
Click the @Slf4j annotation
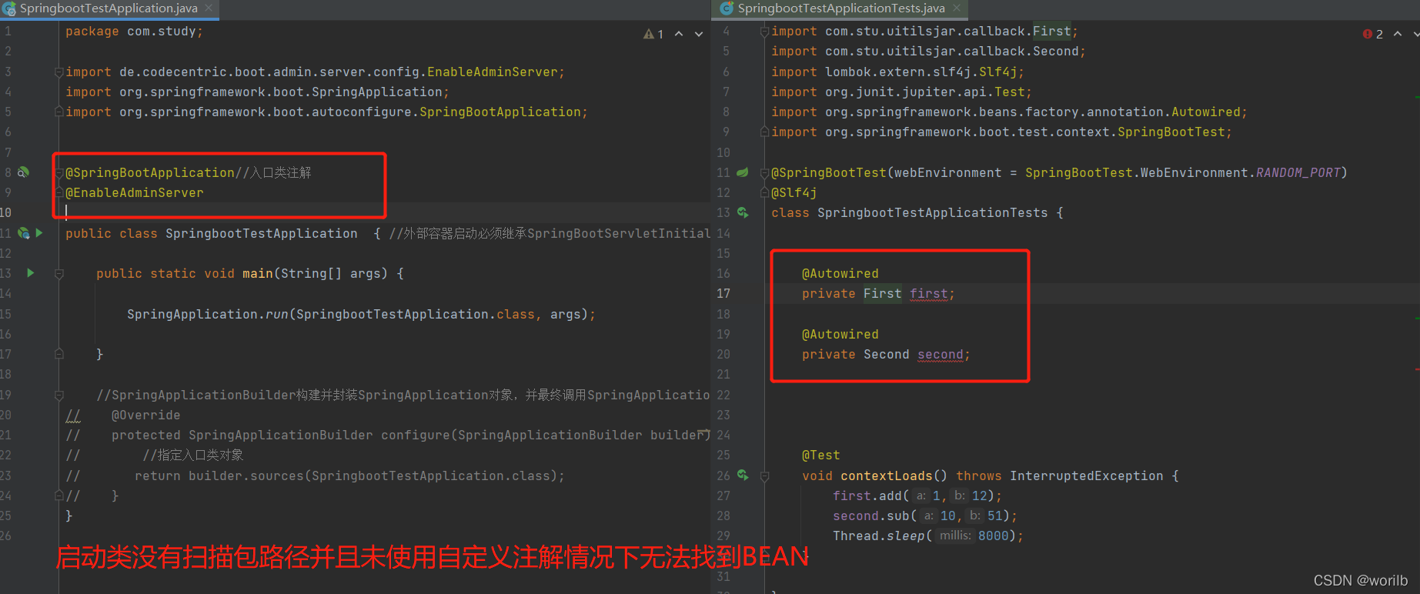click(794, 192)
